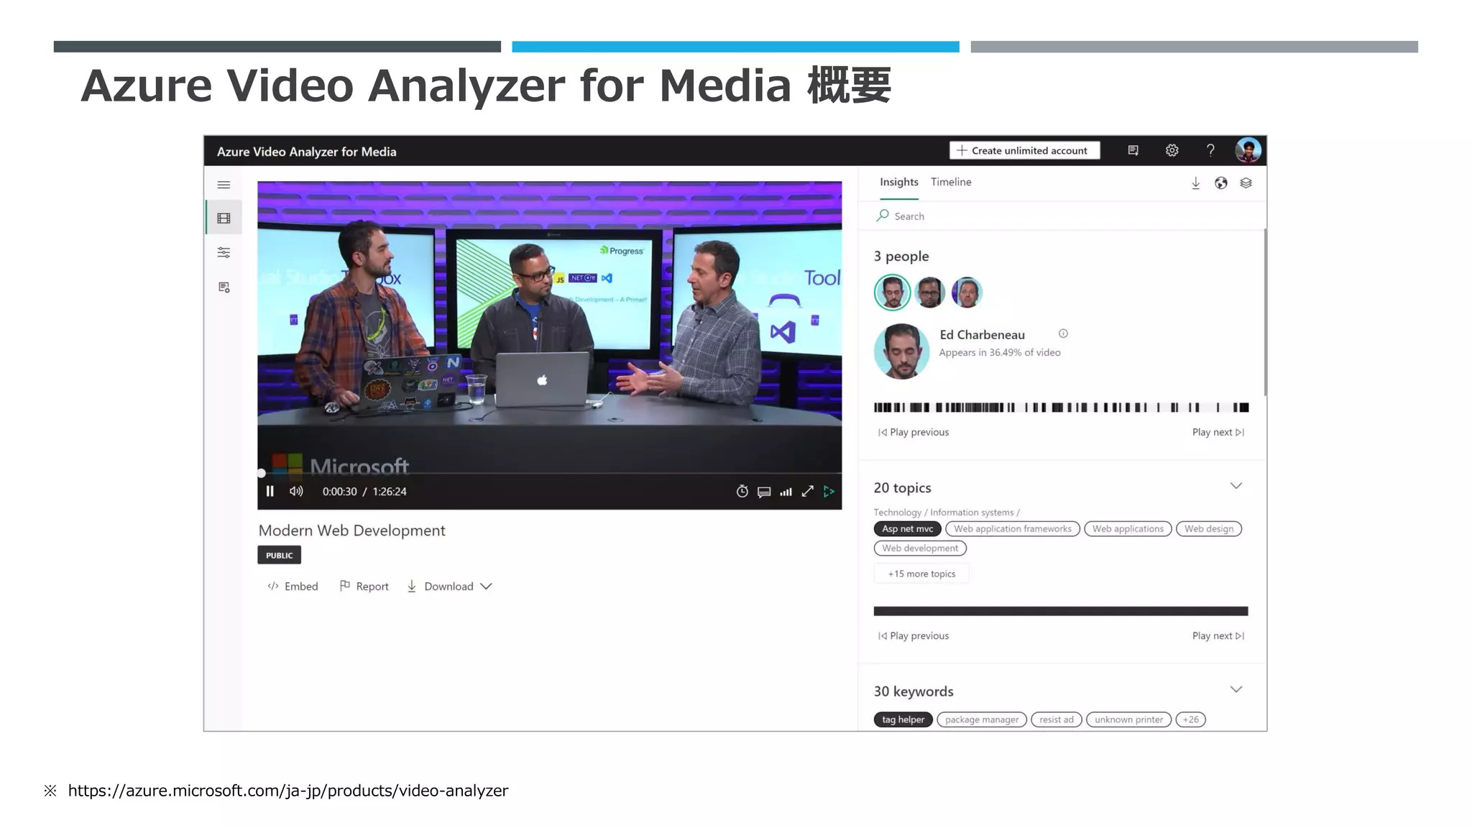Click the people appearance timeline bar
1472x828 pixels.
pyautogui.click(x=1061, y=408)
